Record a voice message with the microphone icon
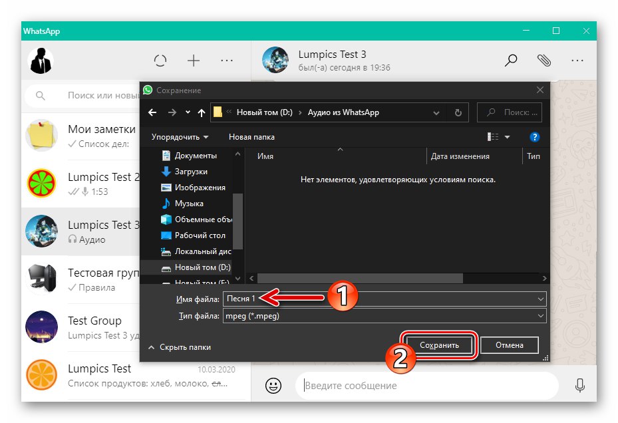Viewport: 618px width, 423px height. pyautogui.click(x=579, y=386)
